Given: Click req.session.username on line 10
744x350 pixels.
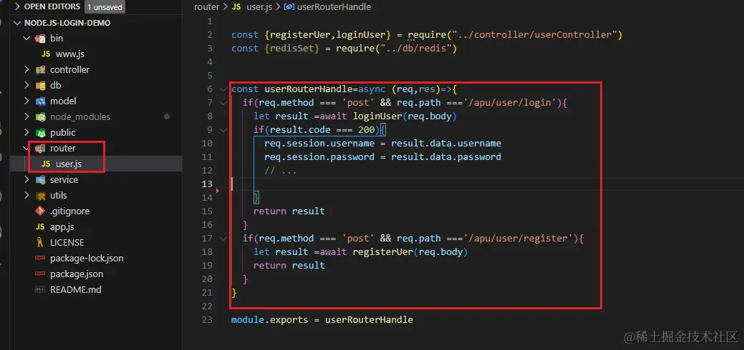Looking at the screenshot, I should [x=319, y=144].
